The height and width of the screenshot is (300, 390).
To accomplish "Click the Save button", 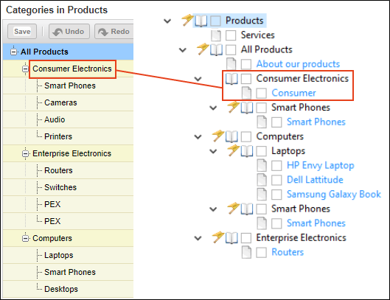I will coord(22,32).
